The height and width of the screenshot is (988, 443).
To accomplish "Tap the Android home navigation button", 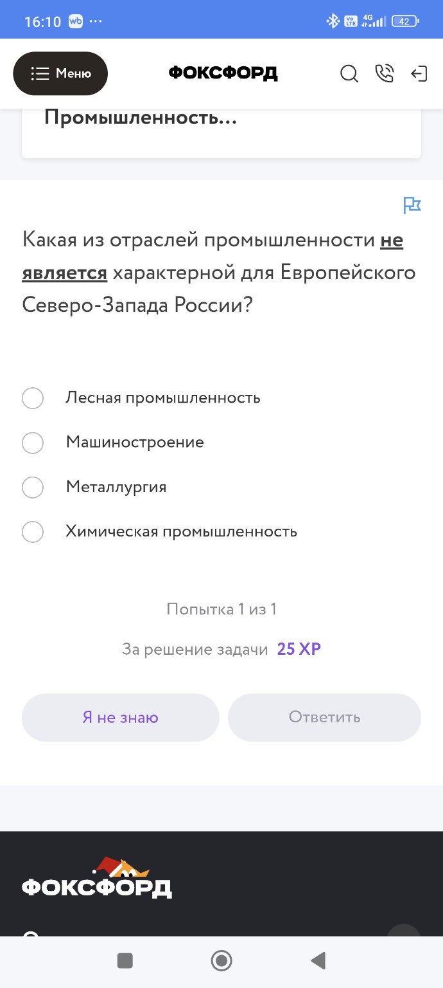I will [221, 960].
